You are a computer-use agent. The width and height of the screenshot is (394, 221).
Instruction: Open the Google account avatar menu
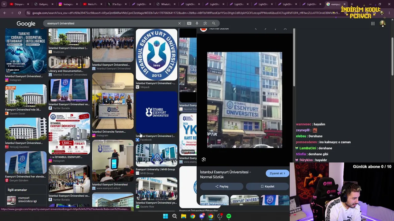[382, 24]
